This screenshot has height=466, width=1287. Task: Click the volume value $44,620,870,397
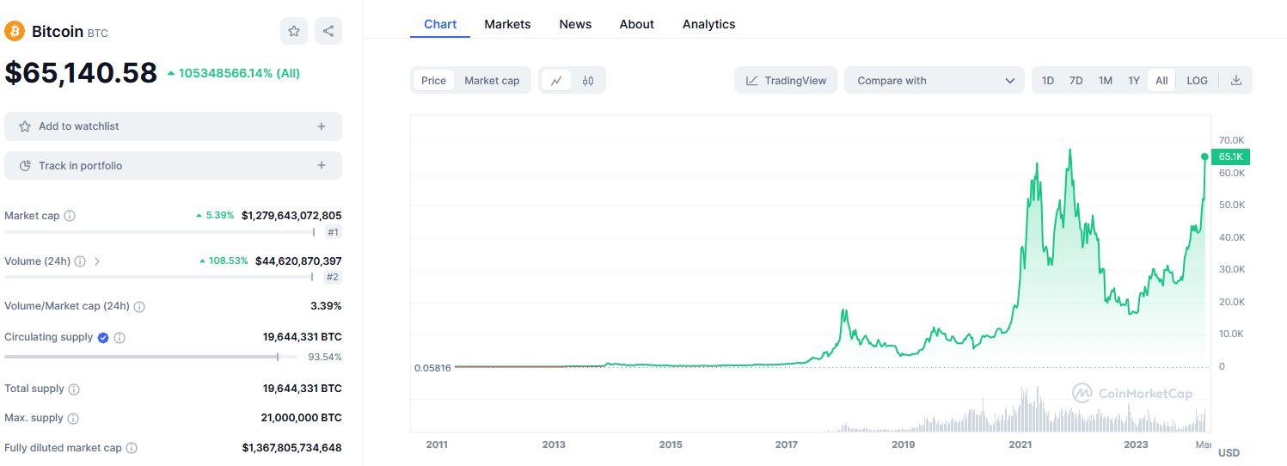click(298, 261)
